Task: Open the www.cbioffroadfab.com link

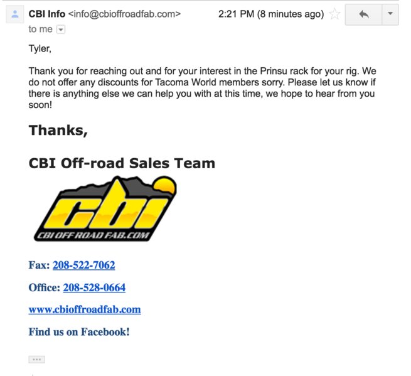Action: 85,309
